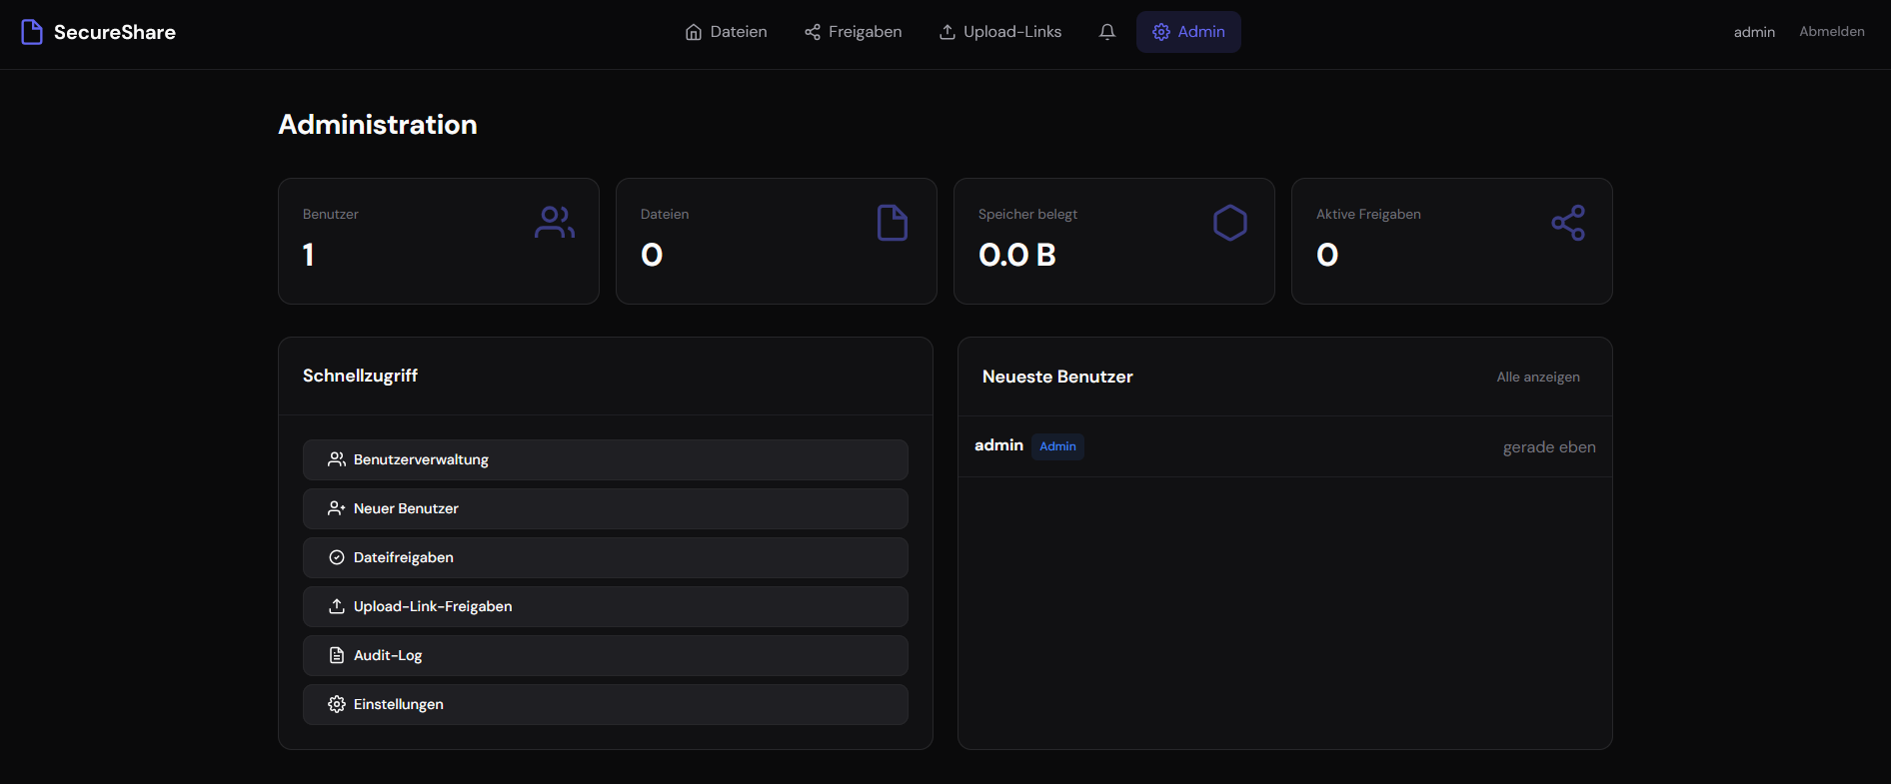The image size is (1891, 784).
Task: Click the share icon in Aktive Freigaben card
Action: tap(1567, 222)
